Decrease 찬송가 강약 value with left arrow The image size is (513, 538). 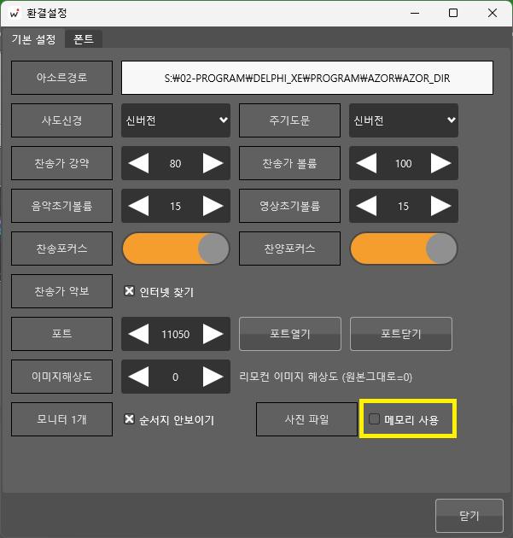(x=137, y=163)
